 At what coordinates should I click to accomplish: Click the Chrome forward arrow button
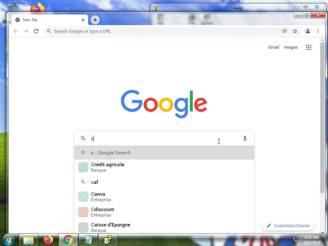coord(26,31)
